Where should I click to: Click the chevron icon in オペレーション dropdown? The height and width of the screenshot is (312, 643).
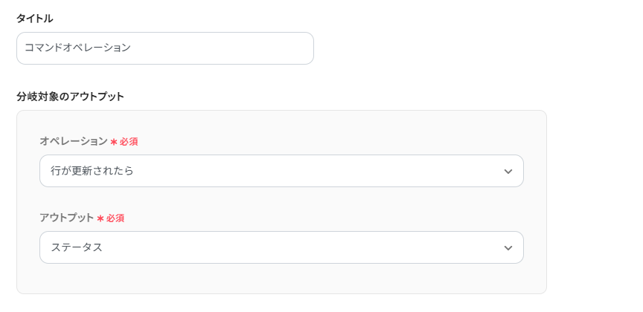tap(508, 172)
